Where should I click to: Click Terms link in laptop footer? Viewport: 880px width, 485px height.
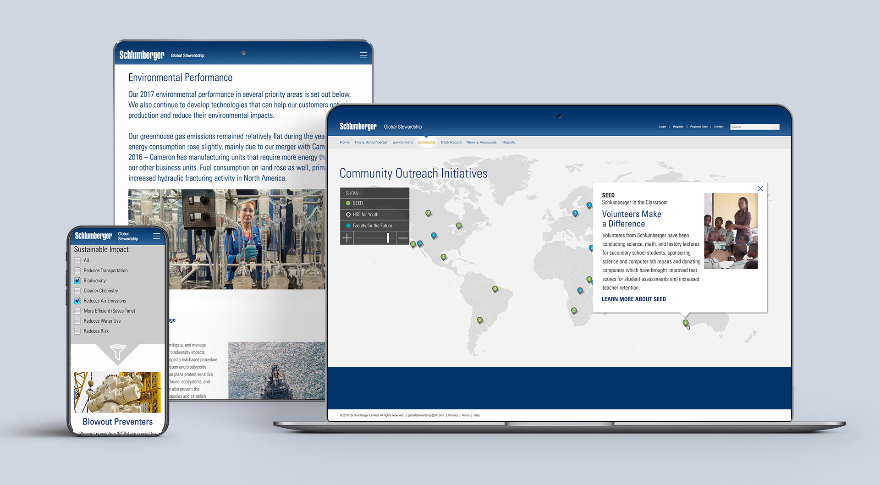click(466, 415)
